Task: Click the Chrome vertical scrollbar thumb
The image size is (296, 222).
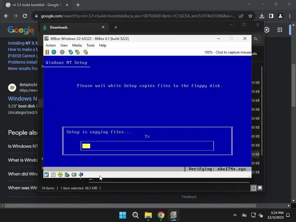Action: [293, 86]
